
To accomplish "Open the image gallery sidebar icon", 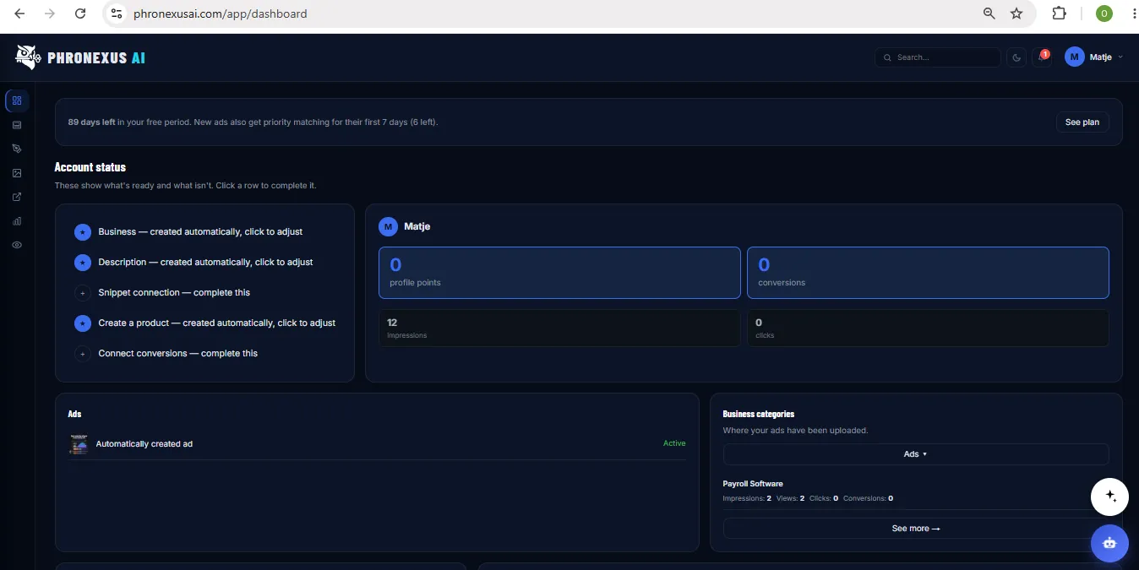I will click(x=17, y=173).
